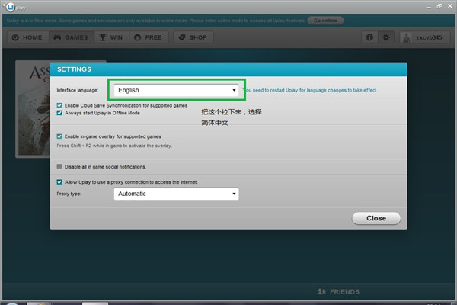
Task: Click the Press Shift + F2 overlay hint text
Action: click(x=114, y=146)
